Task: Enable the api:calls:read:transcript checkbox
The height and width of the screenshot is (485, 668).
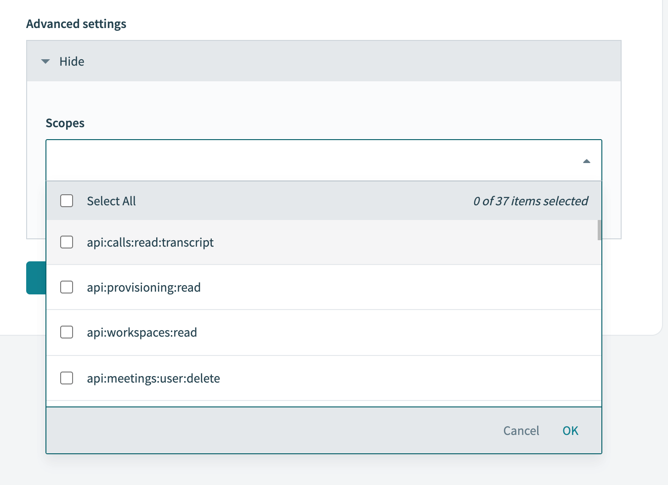Action: pyautogui.click(x=67, y=242)
